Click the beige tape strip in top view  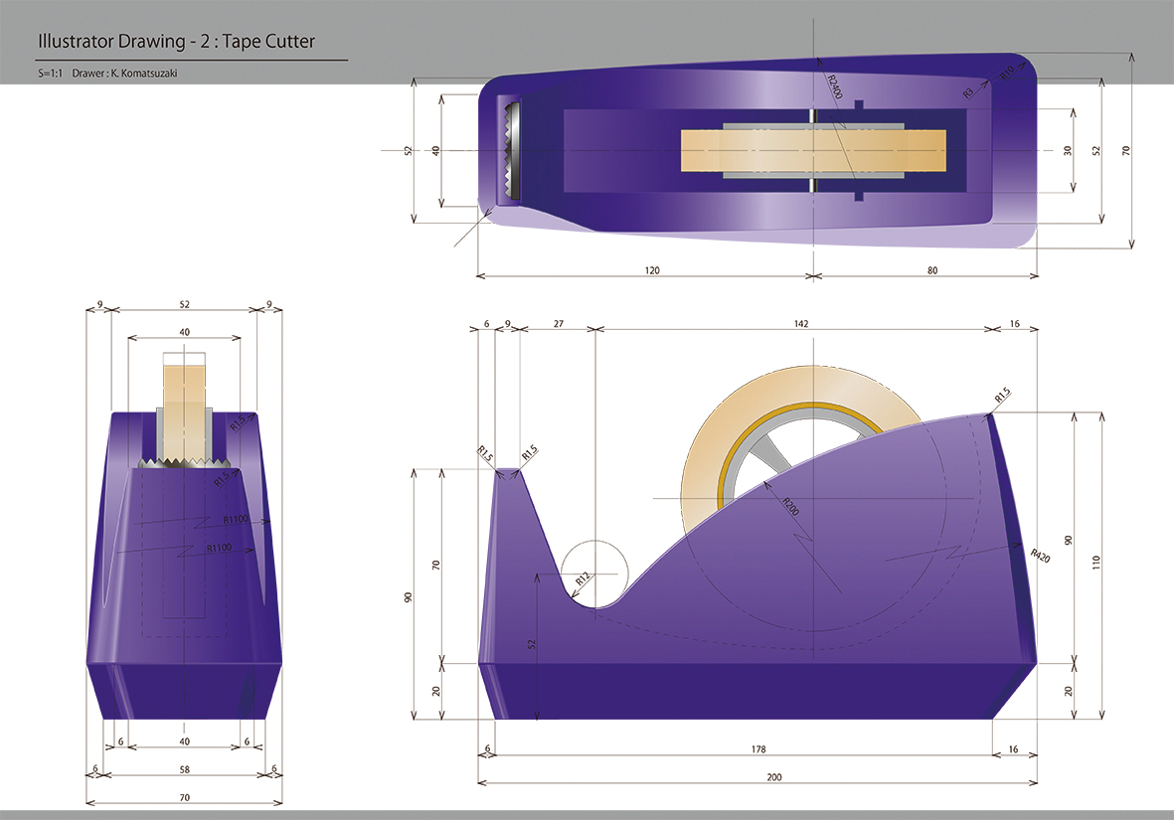pos(813,150)
